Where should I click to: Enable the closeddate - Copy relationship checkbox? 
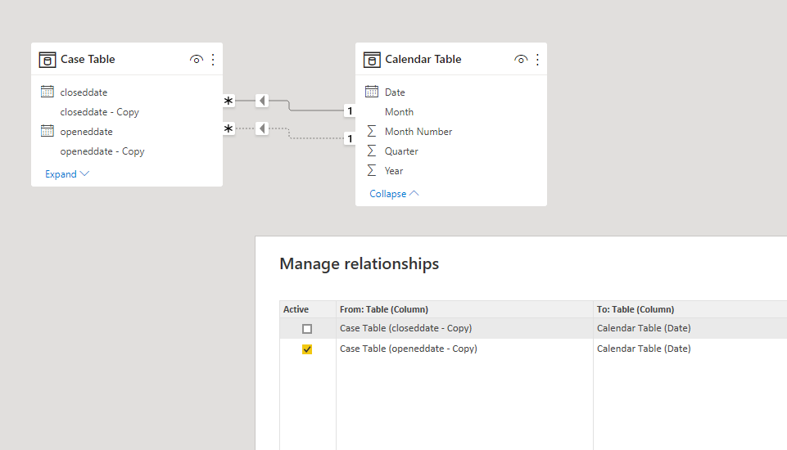307,329
